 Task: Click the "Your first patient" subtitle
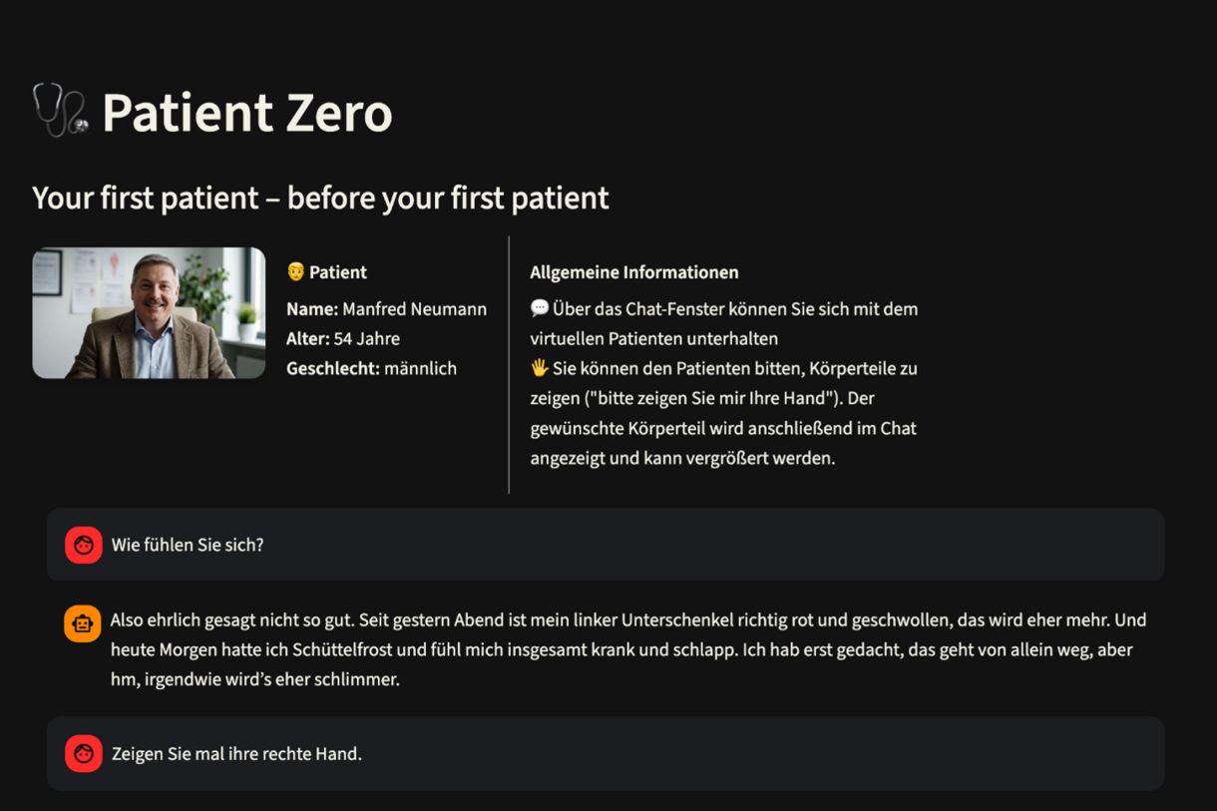(x=320, y=198)
